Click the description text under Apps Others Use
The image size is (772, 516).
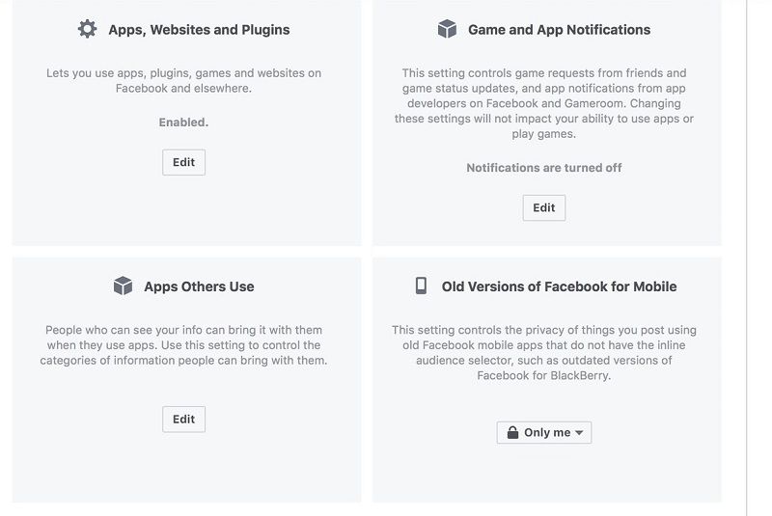(183, 345)
